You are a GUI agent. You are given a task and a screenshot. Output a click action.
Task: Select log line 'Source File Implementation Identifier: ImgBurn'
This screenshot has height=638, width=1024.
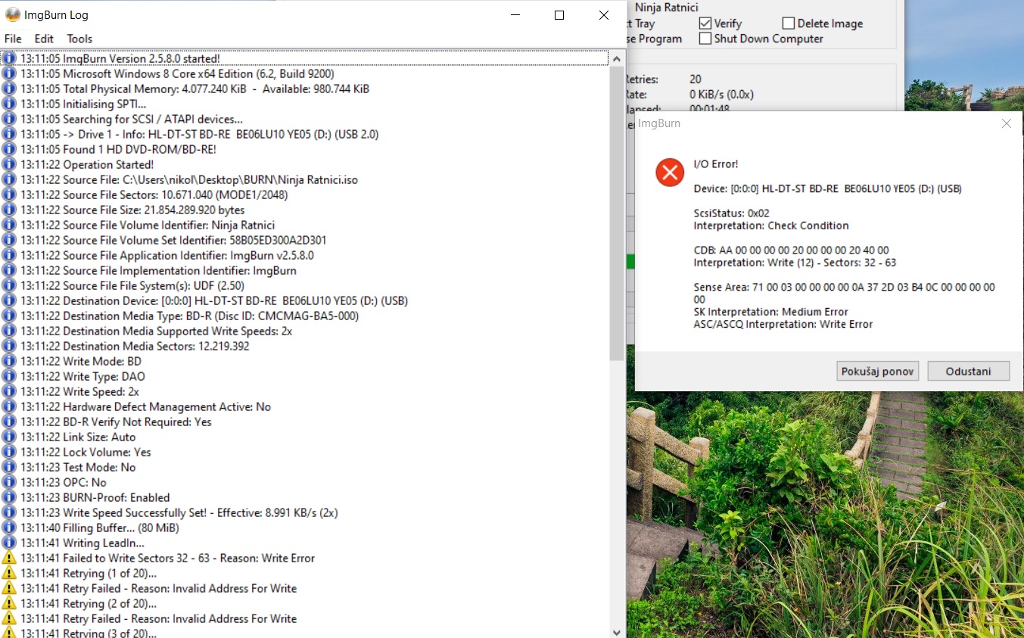[305, 270]
